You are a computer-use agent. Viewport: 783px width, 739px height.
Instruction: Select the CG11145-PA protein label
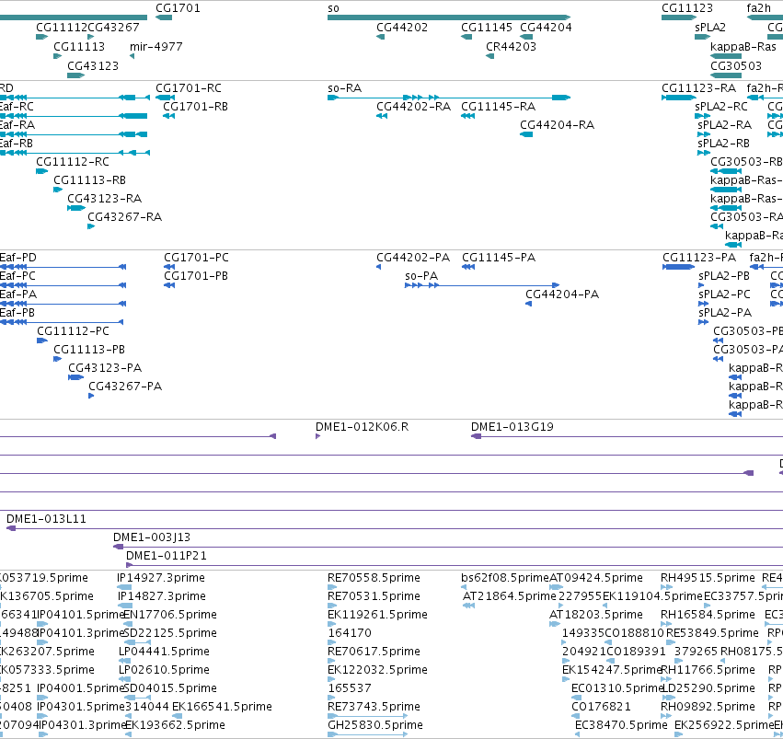pos(499,259)
